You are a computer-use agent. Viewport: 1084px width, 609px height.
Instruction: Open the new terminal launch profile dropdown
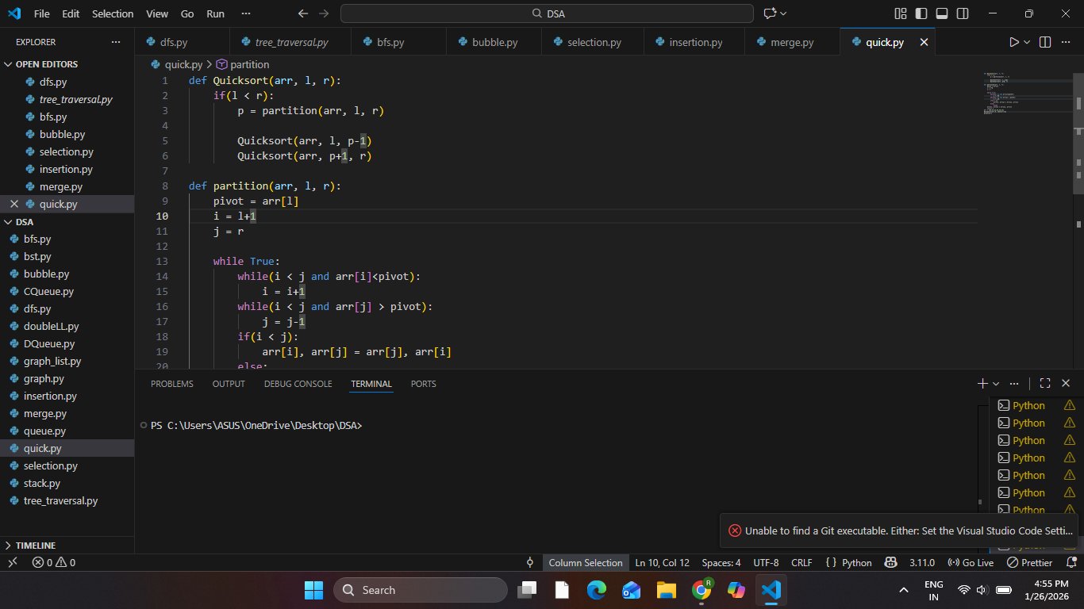[x=996, y=384]
